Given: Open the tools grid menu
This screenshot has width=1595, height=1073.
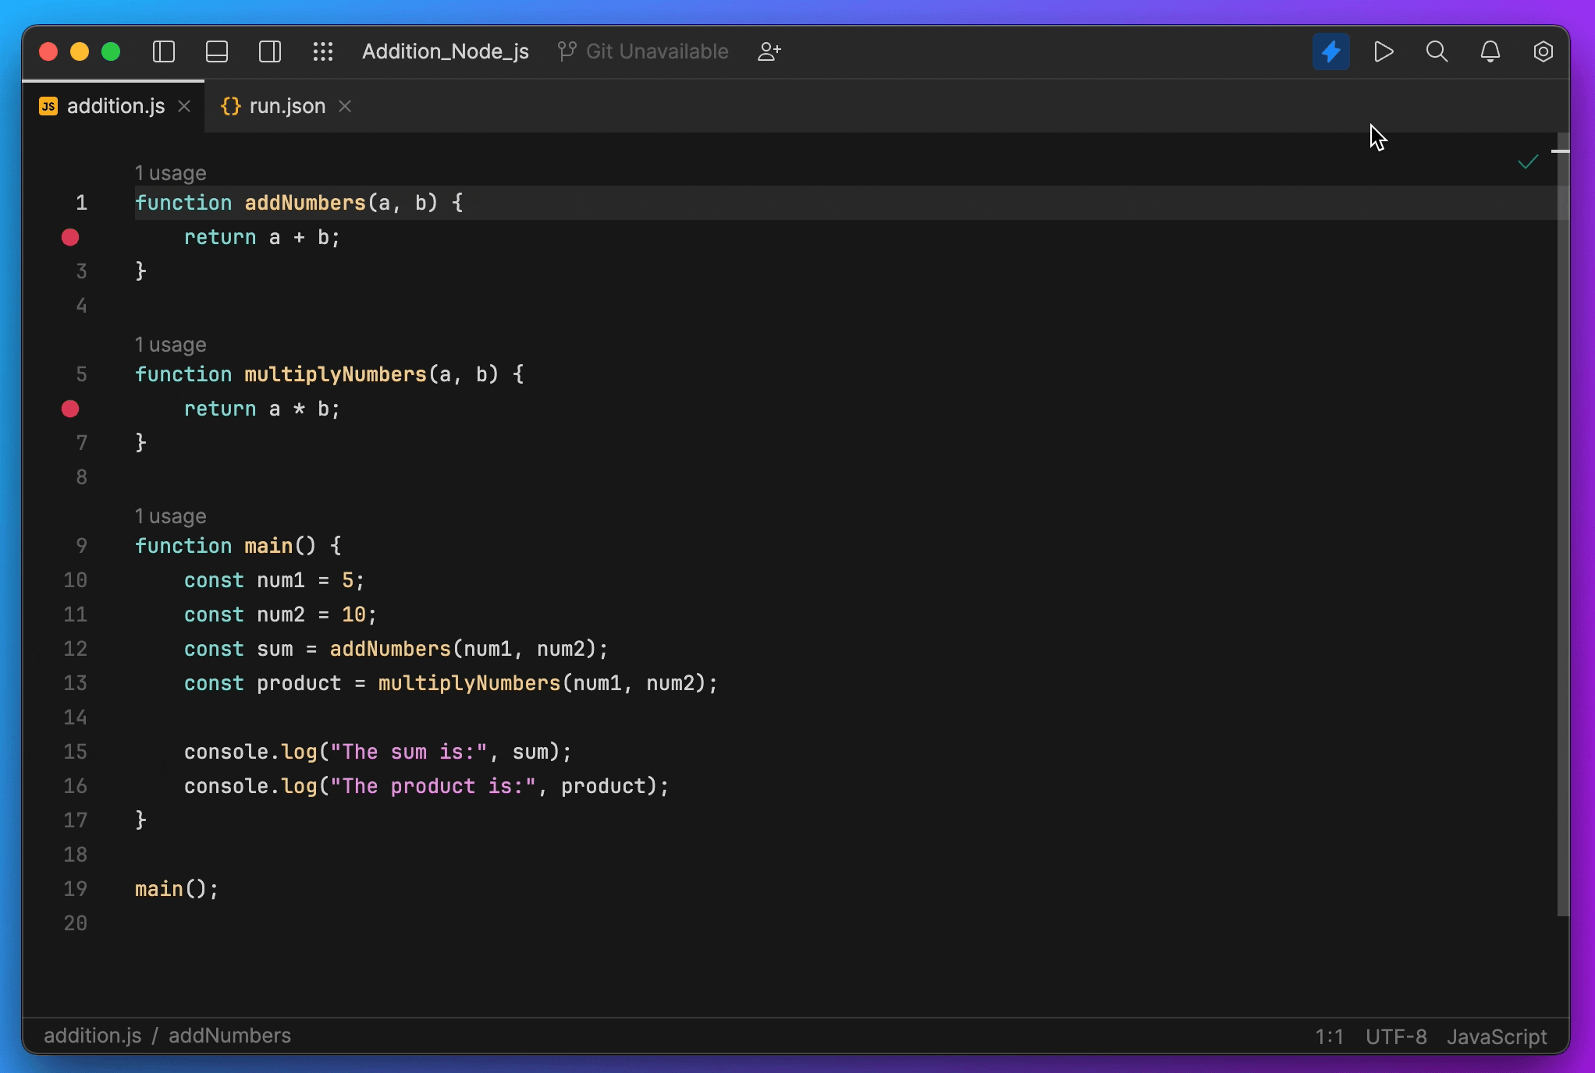Looking at the screenshot, I should click(x=323, y=51).
